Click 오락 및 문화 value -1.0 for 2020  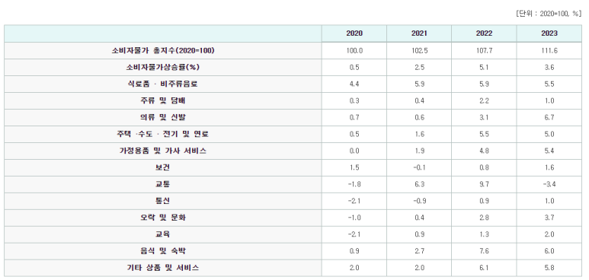click(354, 218)
